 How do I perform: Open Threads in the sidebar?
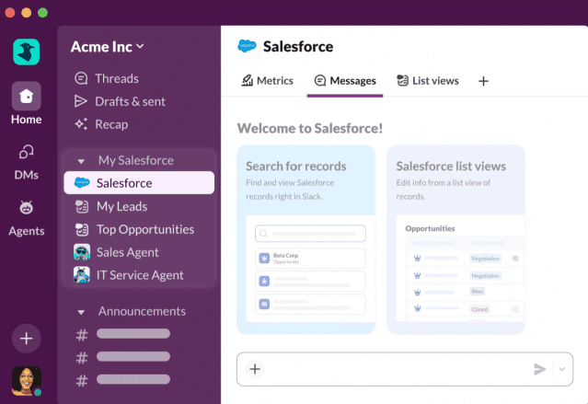coord(117,78)
